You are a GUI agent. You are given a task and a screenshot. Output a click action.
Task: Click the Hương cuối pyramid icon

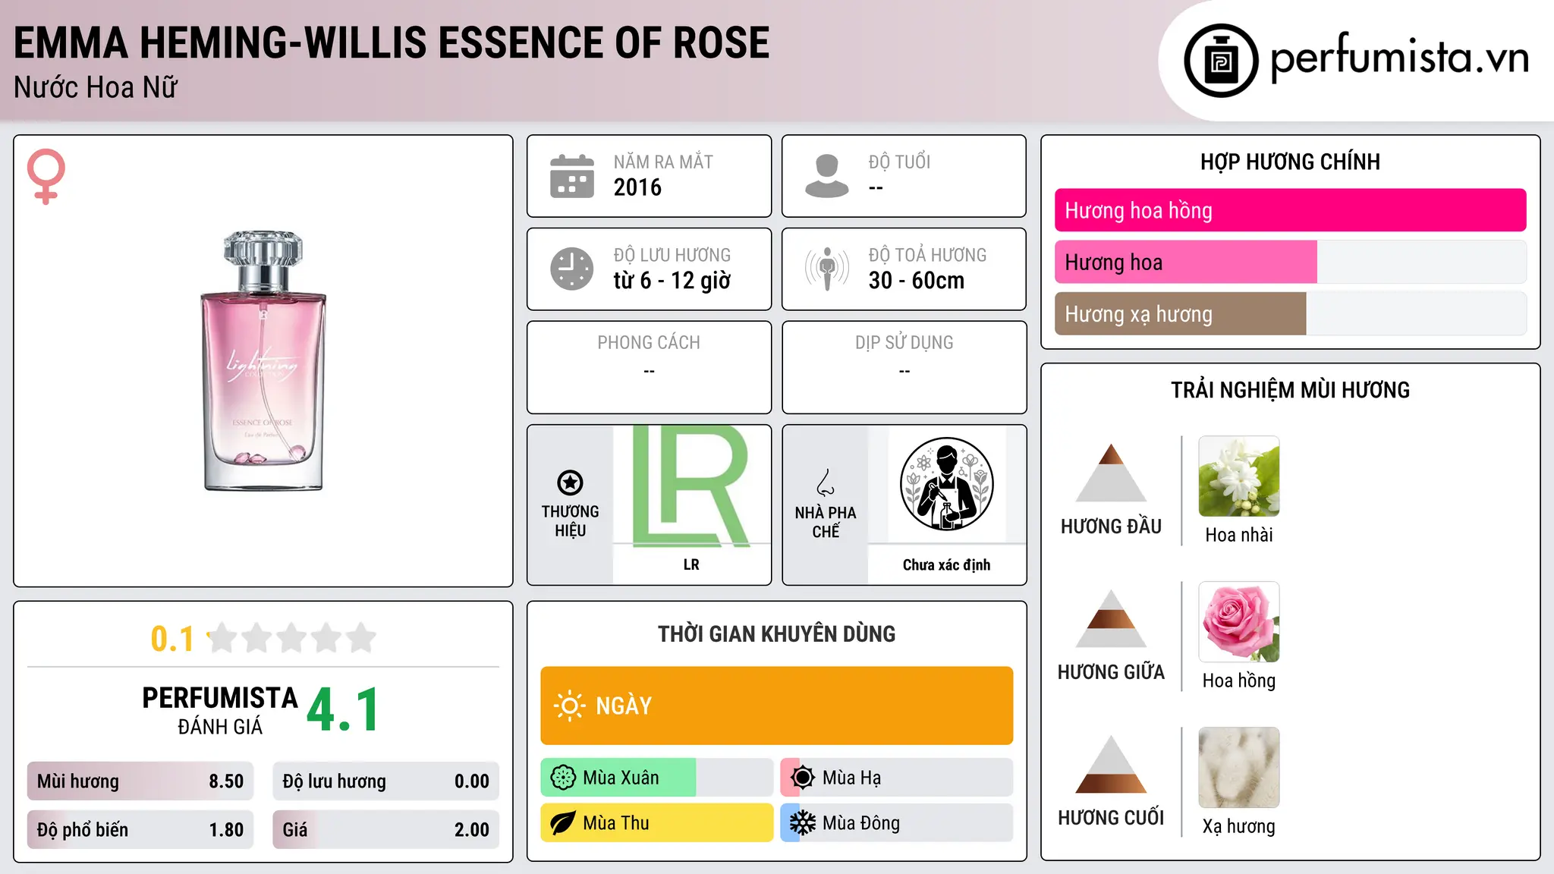click(1111, 764)
